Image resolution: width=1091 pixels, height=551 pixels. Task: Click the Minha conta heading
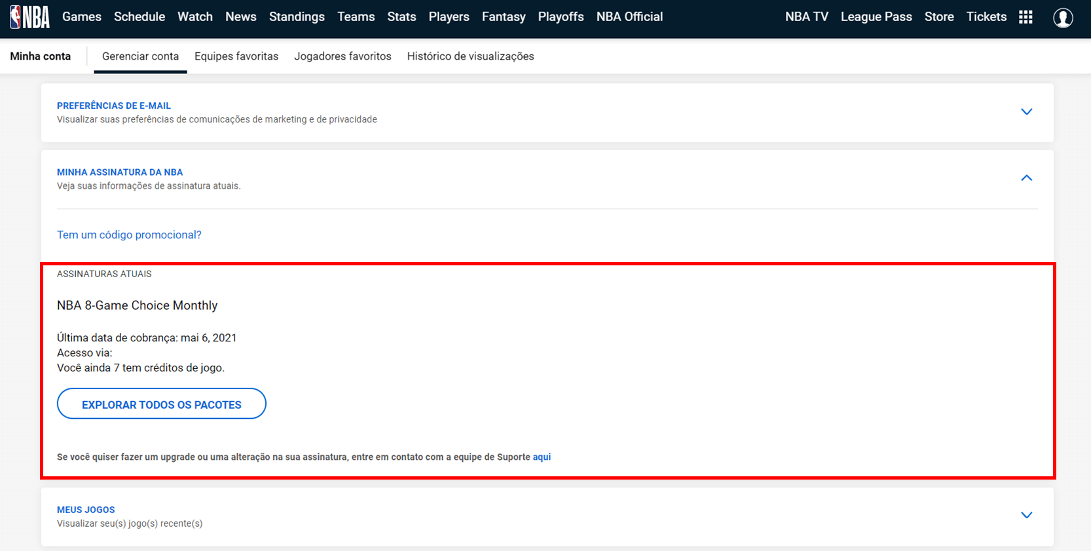pyautogui.click(x=41, y=56)
